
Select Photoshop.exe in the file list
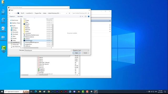[x=29, y=41]
